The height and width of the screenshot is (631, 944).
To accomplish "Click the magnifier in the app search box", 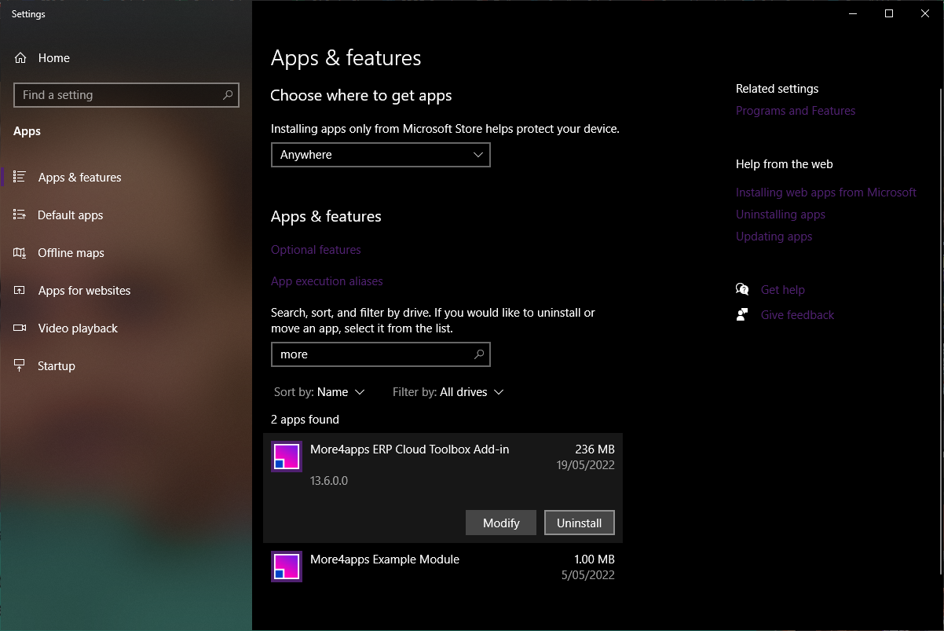I will [479, 354].
